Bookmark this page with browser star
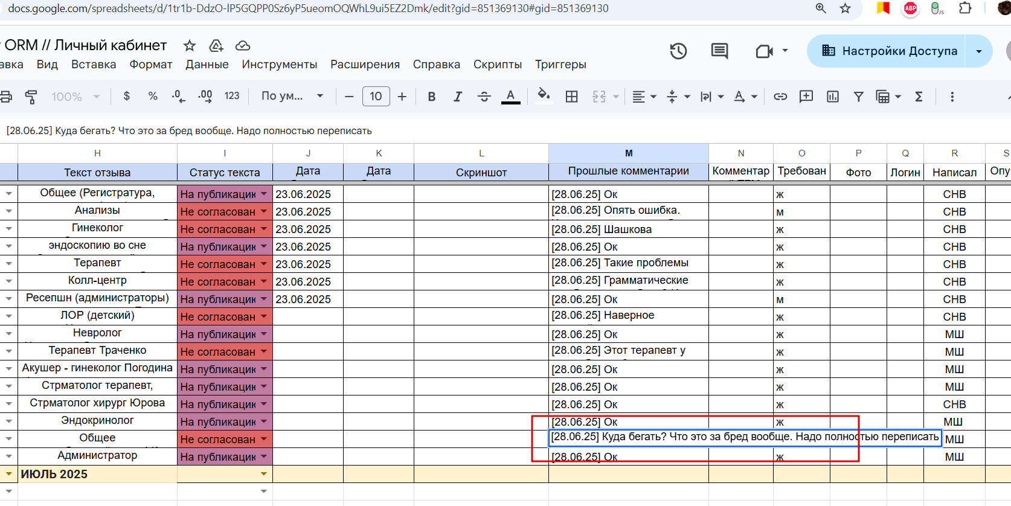 [846, 8]
